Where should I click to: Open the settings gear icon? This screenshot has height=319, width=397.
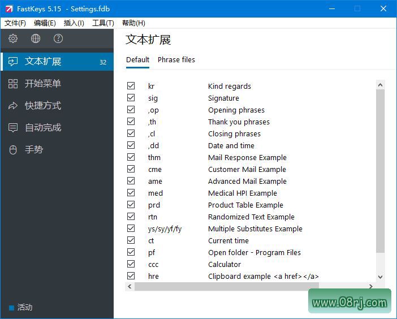(x=13, y=38)
